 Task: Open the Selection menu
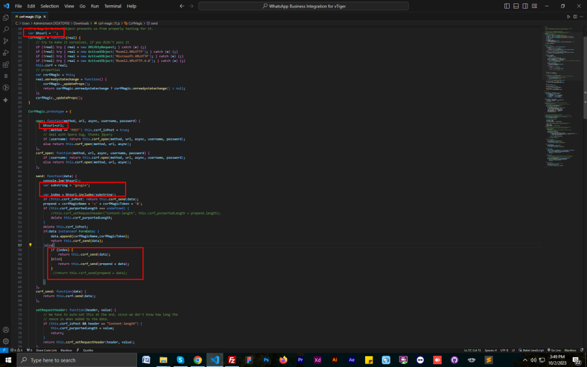pyautogui.click(x=49, y=6)
